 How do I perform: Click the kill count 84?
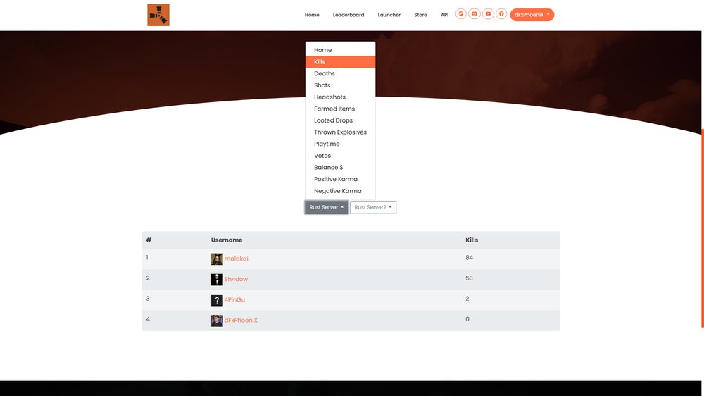(469, 258)
